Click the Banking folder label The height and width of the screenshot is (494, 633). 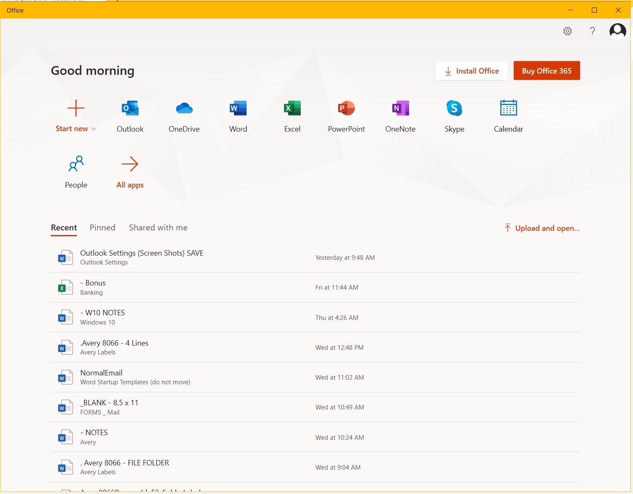pos(92,293)
